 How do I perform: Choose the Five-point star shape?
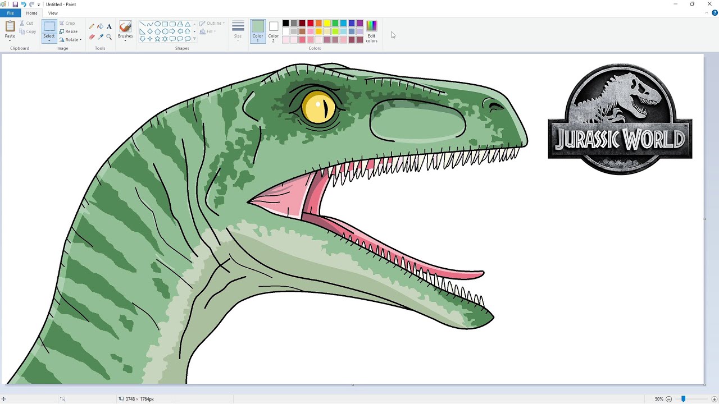pyautogui.click(x=158, y=39)
